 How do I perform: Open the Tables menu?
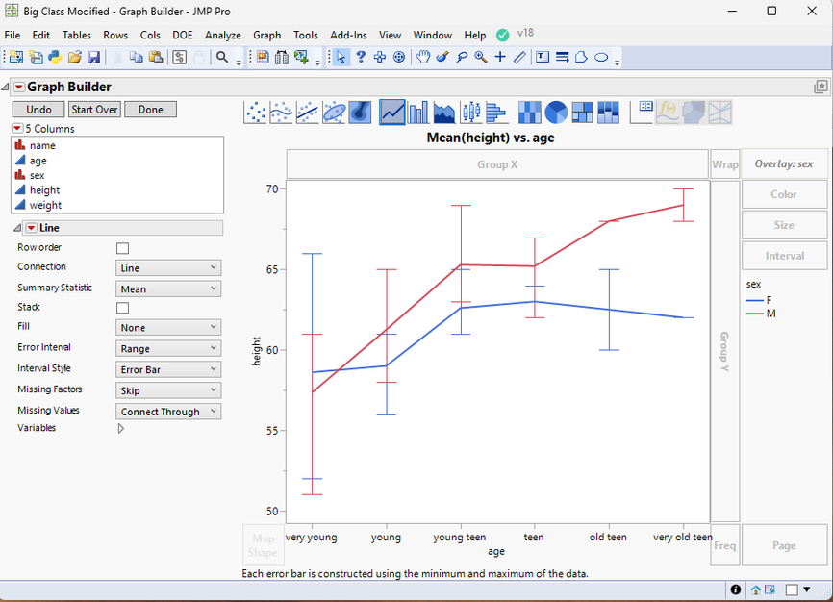[x=77, y=35]
